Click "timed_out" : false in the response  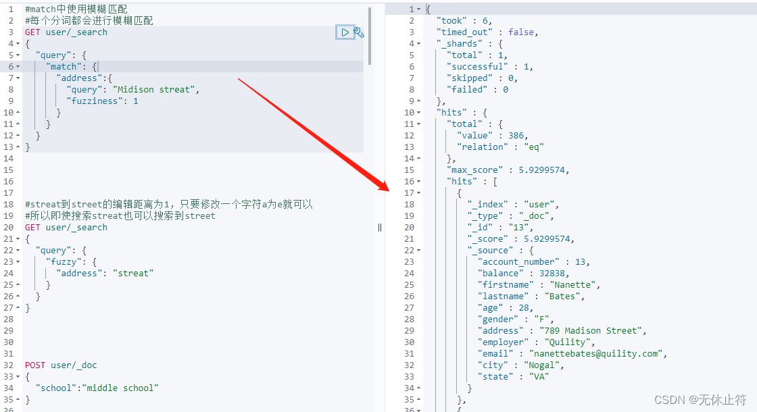click(x=487, y=32)
